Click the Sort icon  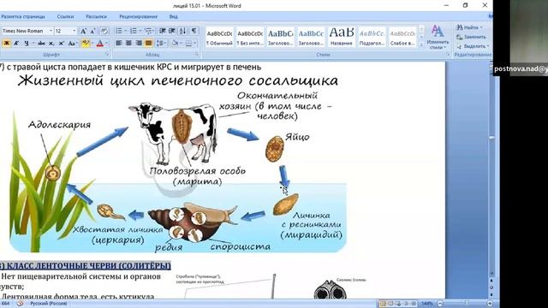[x=182, y=31]
